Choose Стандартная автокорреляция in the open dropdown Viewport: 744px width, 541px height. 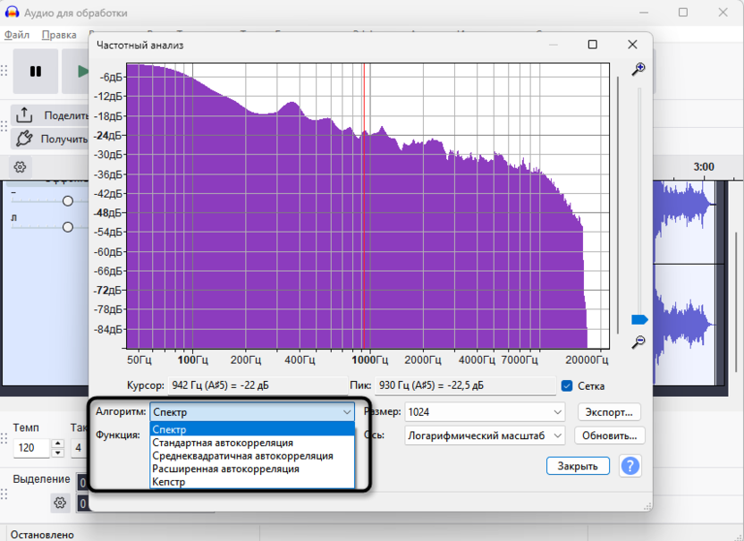click(224, 443)
